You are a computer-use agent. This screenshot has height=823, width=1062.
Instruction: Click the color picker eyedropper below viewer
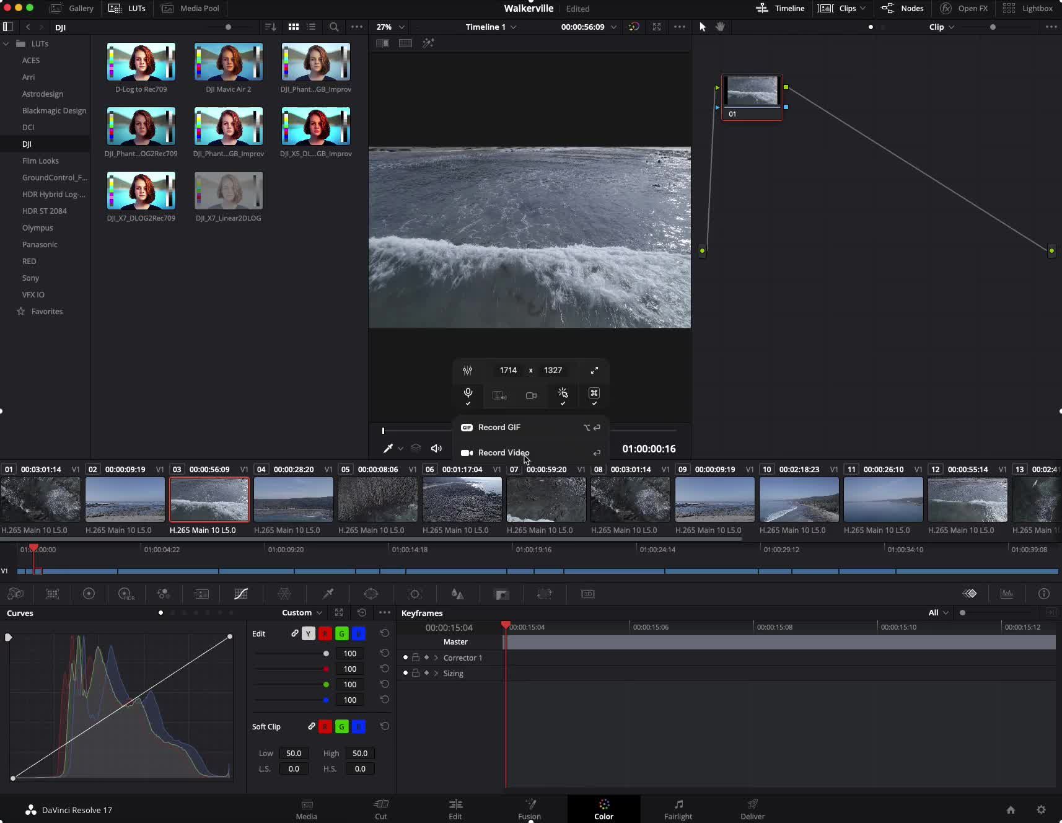point(388,449)
